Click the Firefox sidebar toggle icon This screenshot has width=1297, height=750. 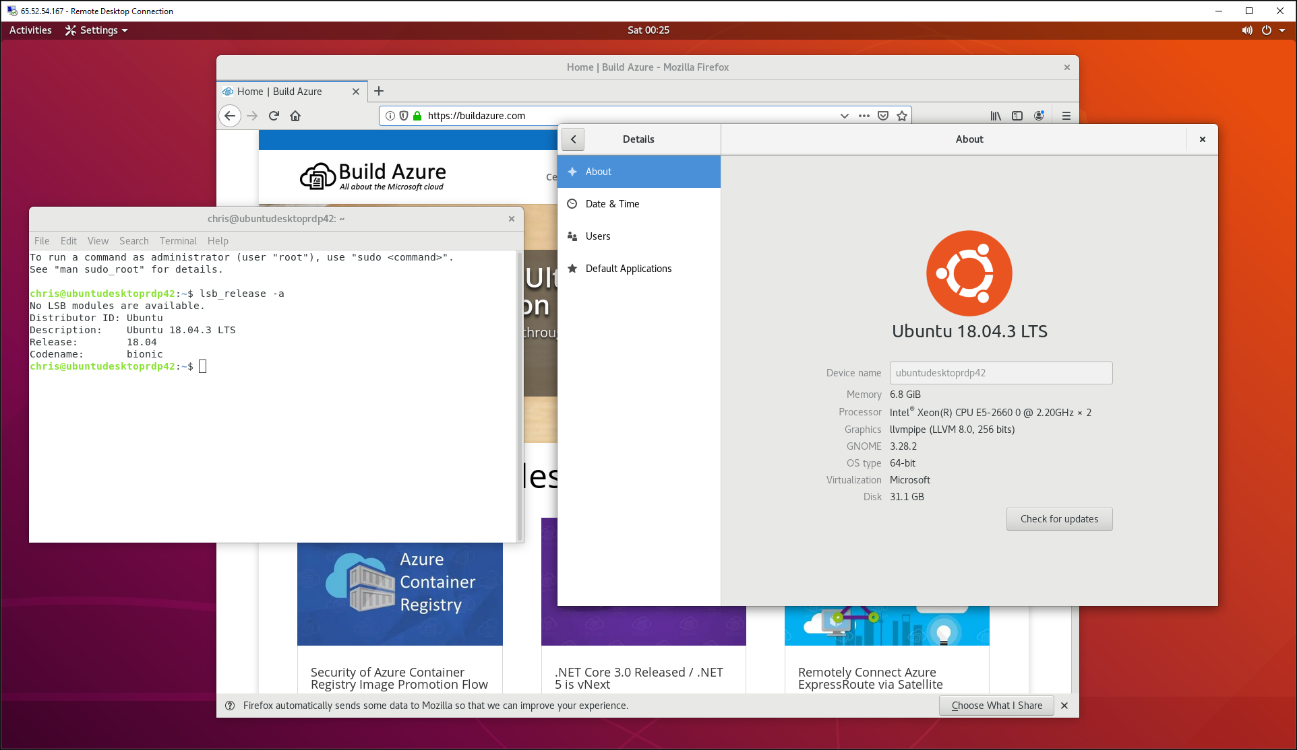[x=1017, y=114]
